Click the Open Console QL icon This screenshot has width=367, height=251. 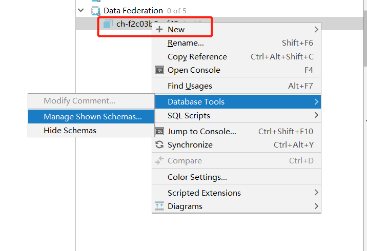click(x=159, y=70)
